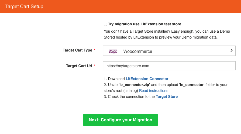Viewport: 241px width, 134px height.
Task: Click the red asterisk beside Target Cart Type
Action: coord(94,50)
